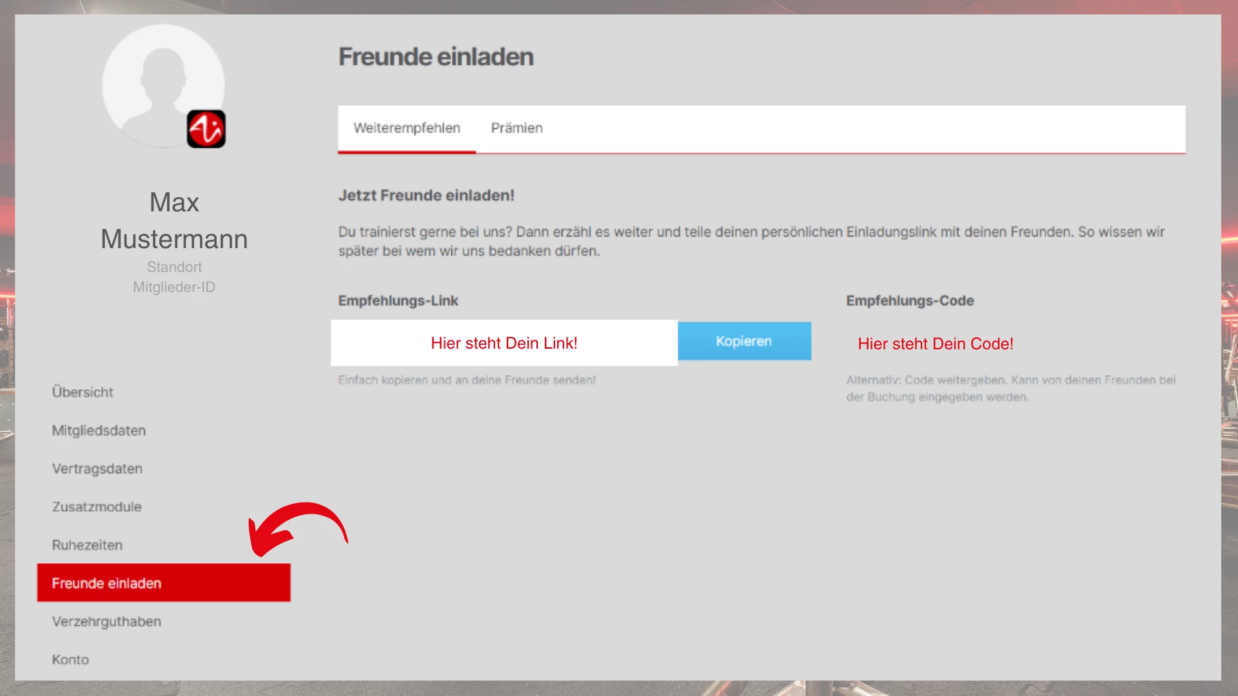Open Verzehrguthaben in the sidebar
Screen dimensions: 1238x696
pos(106,621)
